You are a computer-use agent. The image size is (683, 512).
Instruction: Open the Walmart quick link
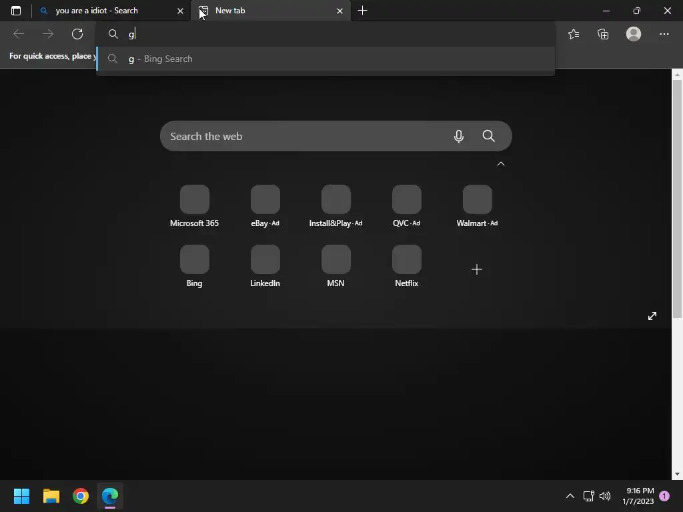click(x=477, y=206)
